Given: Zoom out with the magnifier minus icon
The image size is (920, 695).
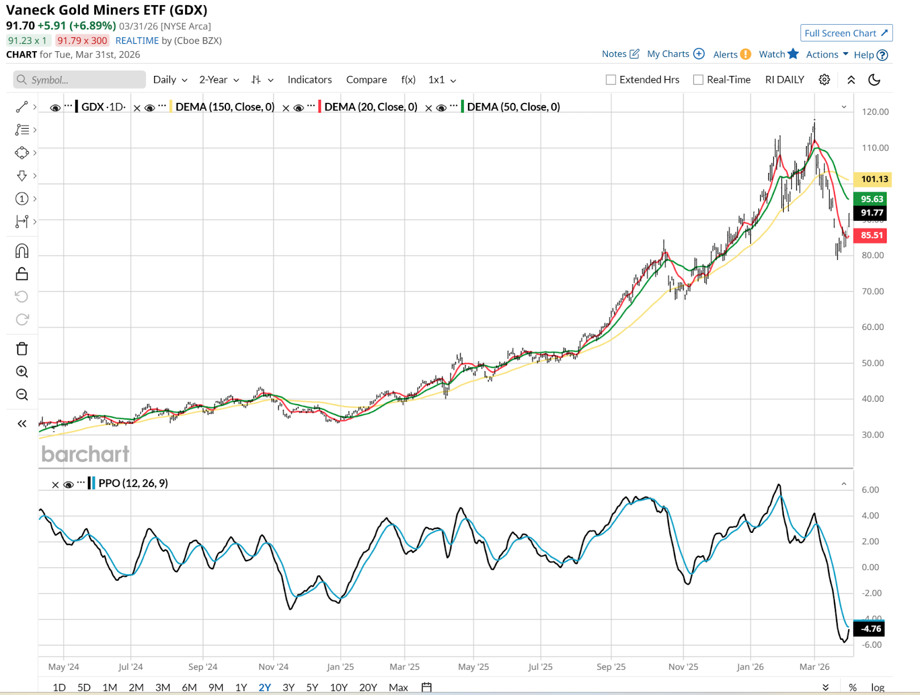Looking at the screenshot, I should coord(22,395).
